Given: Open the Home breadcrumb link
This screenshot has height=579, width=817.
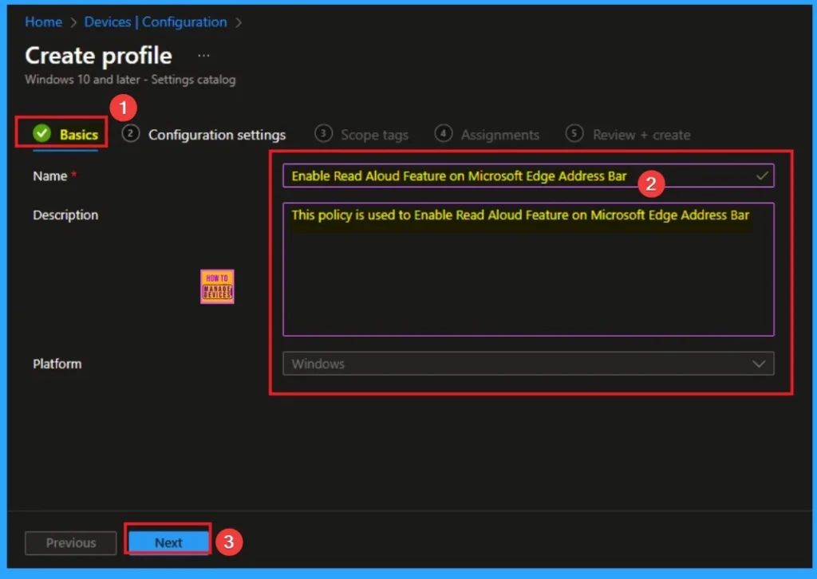Looking at the screenshot, I should [x=43, y=22].
